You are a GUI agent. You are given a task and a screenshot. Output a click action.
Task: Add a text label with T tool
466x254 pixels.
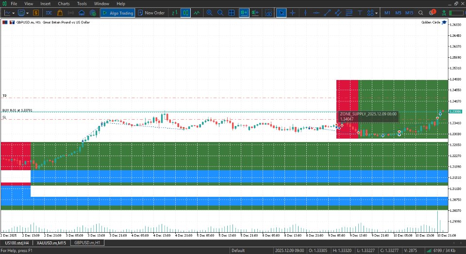pos(360,13)
